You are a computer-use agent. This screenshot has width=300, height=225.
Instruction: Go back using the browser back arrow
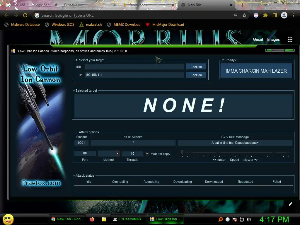6,15
